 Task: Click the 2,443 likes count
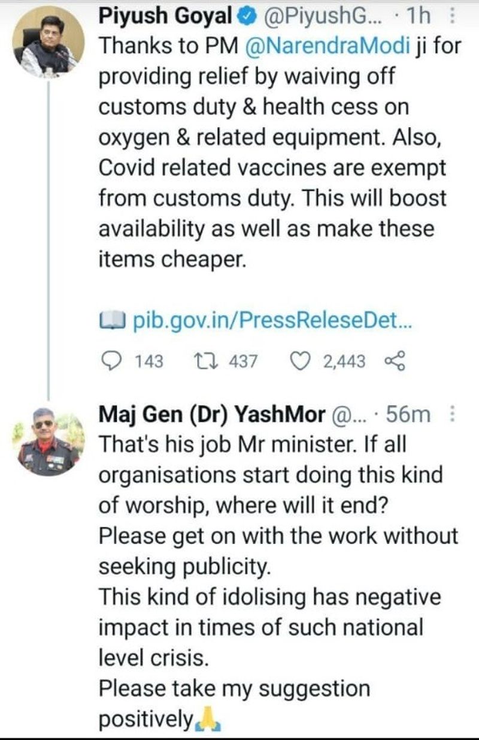click(344, 361)
